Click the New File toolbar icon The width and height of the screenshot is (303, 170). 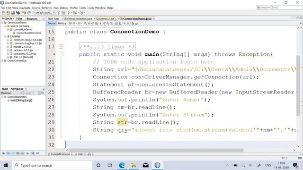[x=3, y=13]
